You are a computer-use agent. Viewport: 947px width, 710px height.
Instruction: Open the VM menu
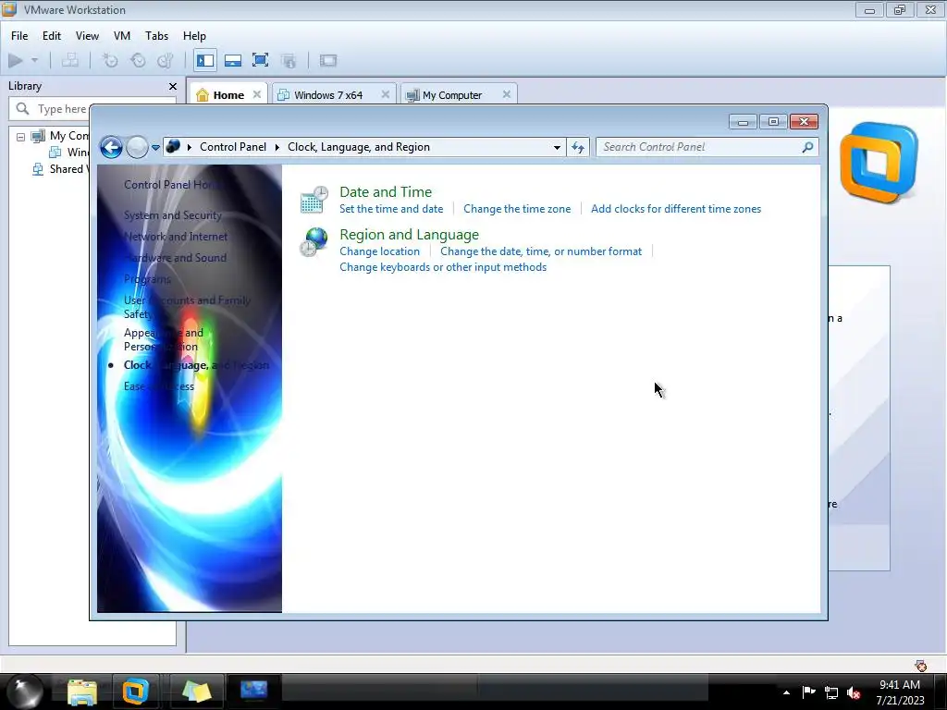coord(122,36)
